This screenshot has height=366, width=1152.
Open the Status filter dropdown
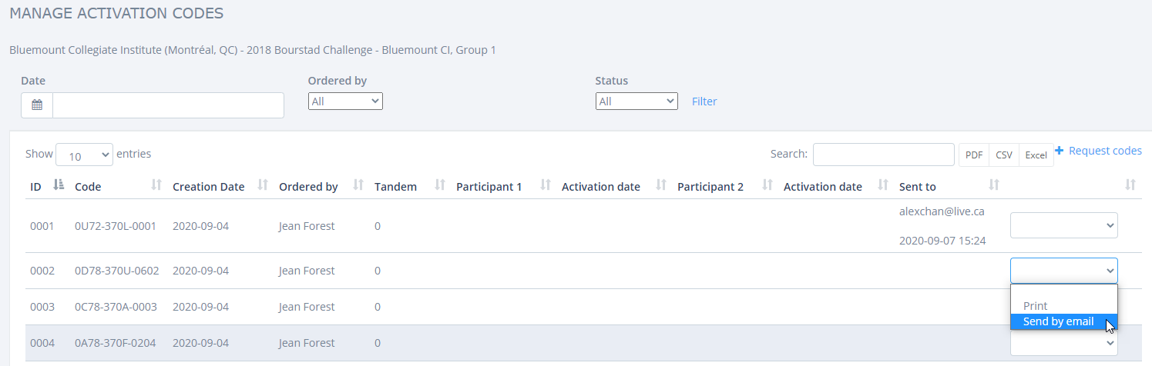(x=636, y=101)
